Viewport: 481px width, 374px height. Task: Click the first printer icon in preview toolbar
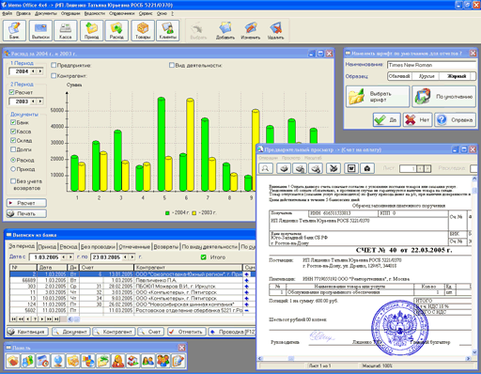pos(284,168)
